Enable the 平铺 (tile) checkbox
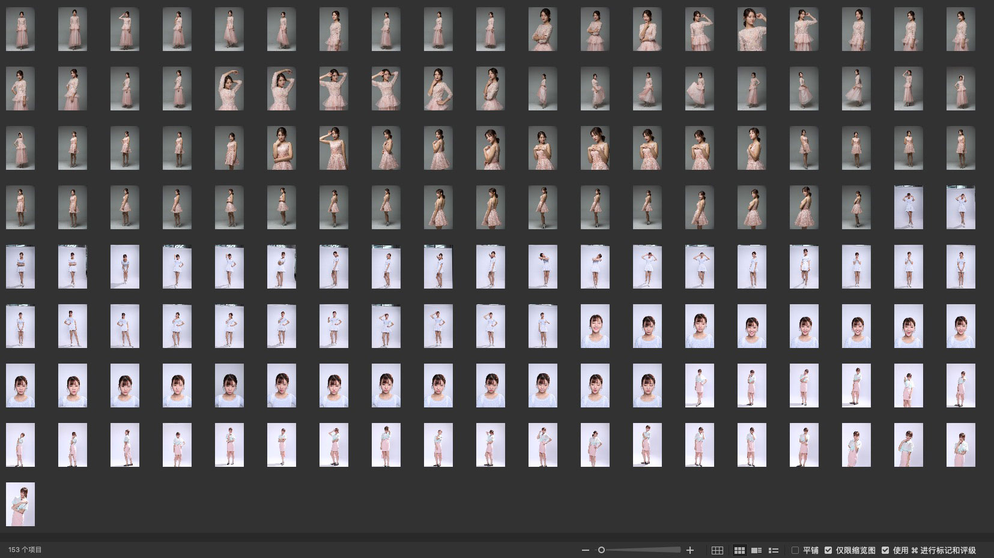994x558 pixels. tap(795, 550)
